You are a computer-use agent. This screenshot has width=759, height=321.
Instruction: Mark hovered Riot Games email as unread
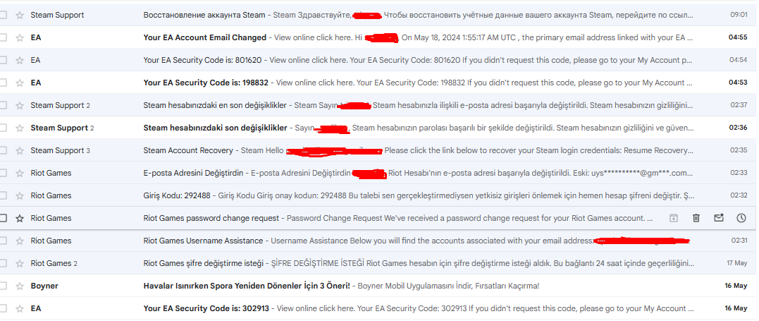tap(719, 218)
